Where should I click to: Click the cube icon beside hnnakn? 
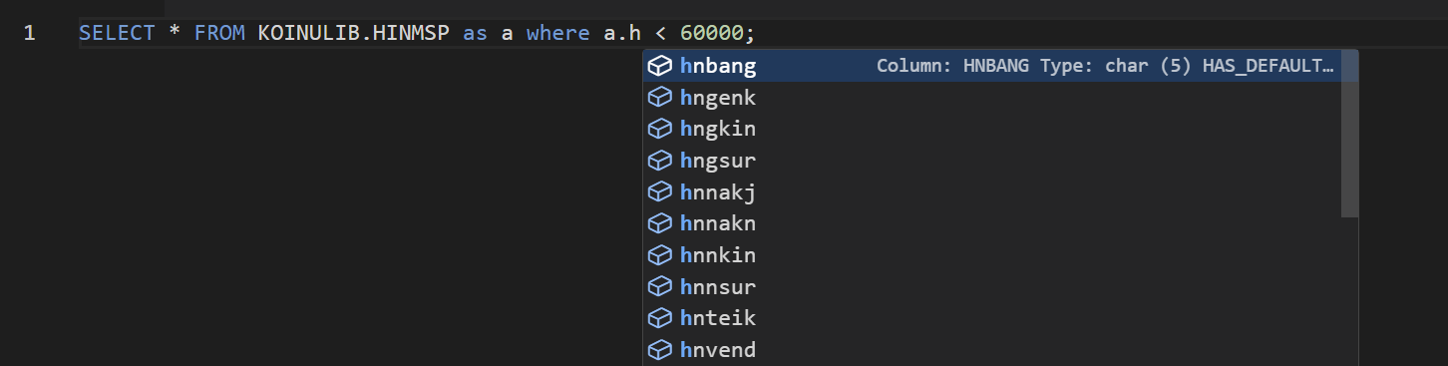tap(658, 223)
